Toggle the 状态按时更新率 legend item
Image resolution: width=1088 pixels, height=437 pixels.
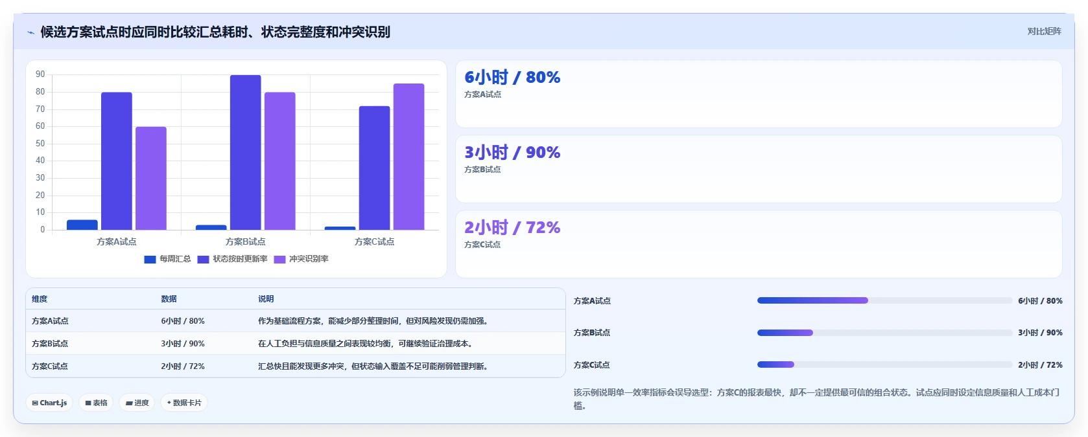(x=232, y=259)
